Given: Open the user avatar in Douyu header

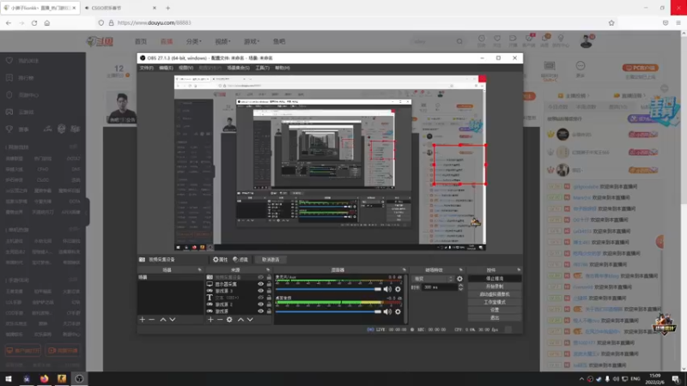Looking at the screenshot, I should [x=587, y=41].
